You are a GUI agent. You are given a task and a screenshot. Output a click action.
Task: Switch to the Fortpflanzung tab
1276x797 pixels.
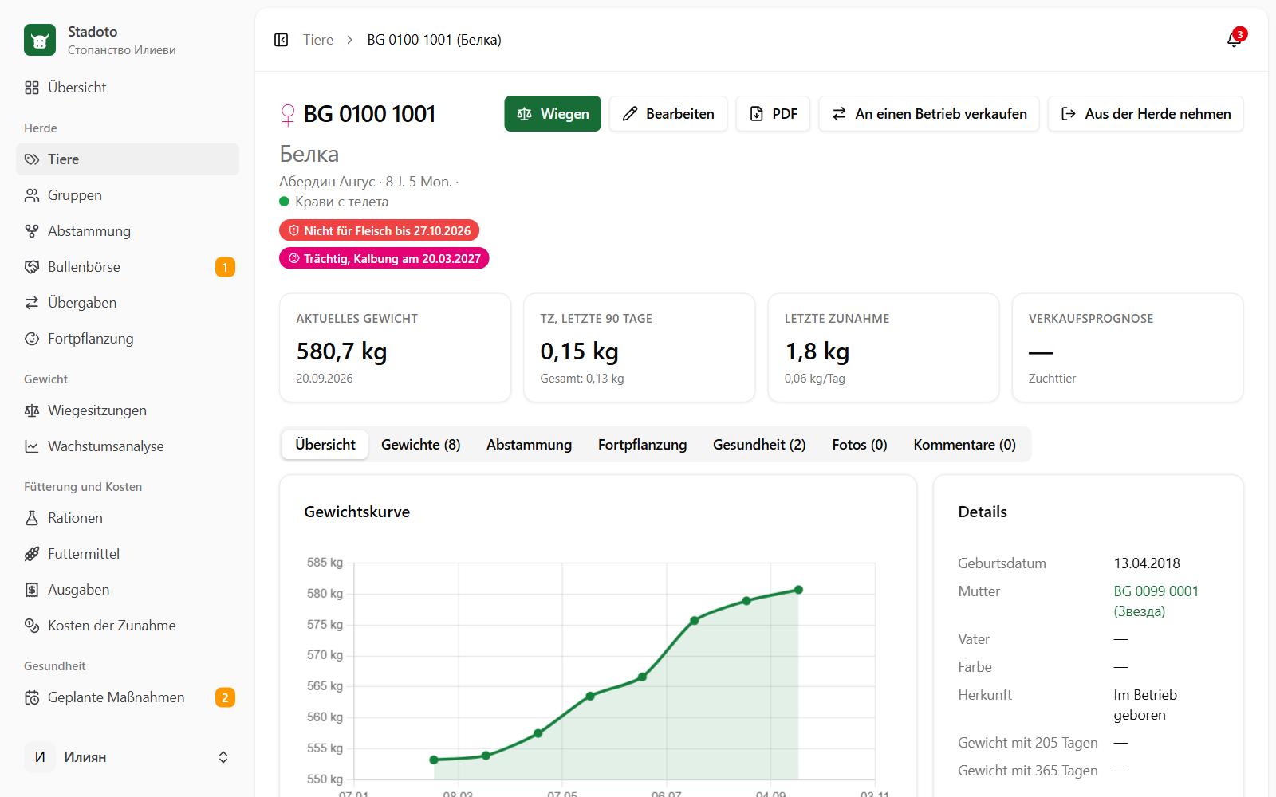(x=643, y=445)
